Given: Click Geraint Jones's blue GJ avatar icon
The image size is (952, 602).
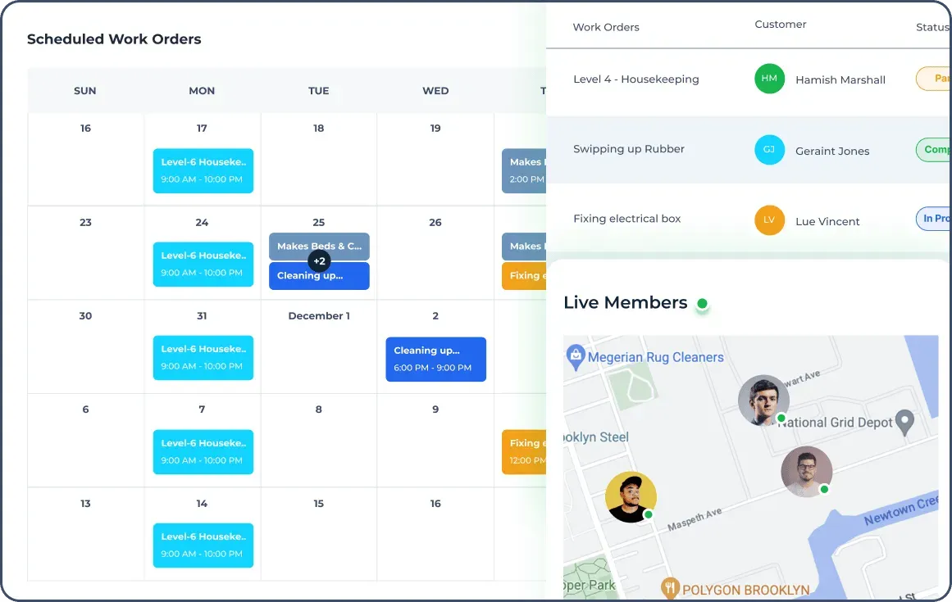Looking at the screenshot, I should [x=768, y=150].
